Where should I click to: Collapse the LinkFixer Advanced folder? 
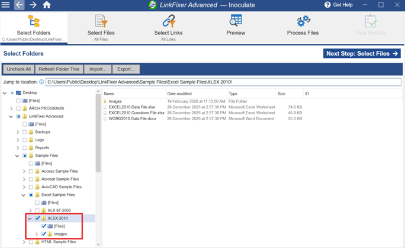11,117
